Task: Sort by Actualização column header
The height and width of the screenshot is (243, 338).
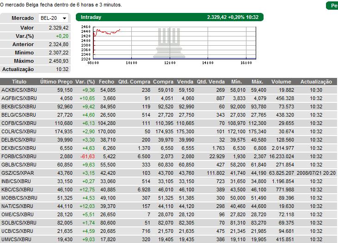Action: coord(316,82)
